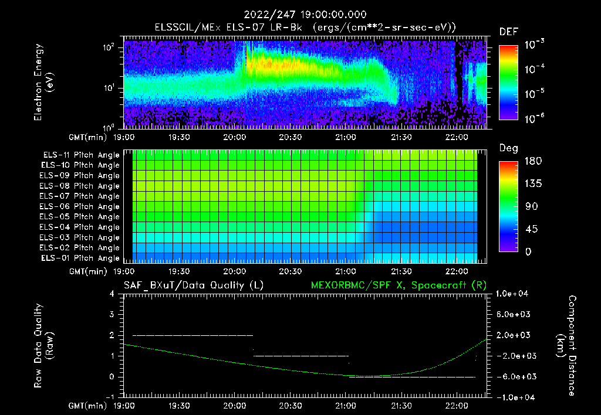Click the 6.0e+03 tick on the distance axis
601x415 pixels.
[x=514, y=314]
